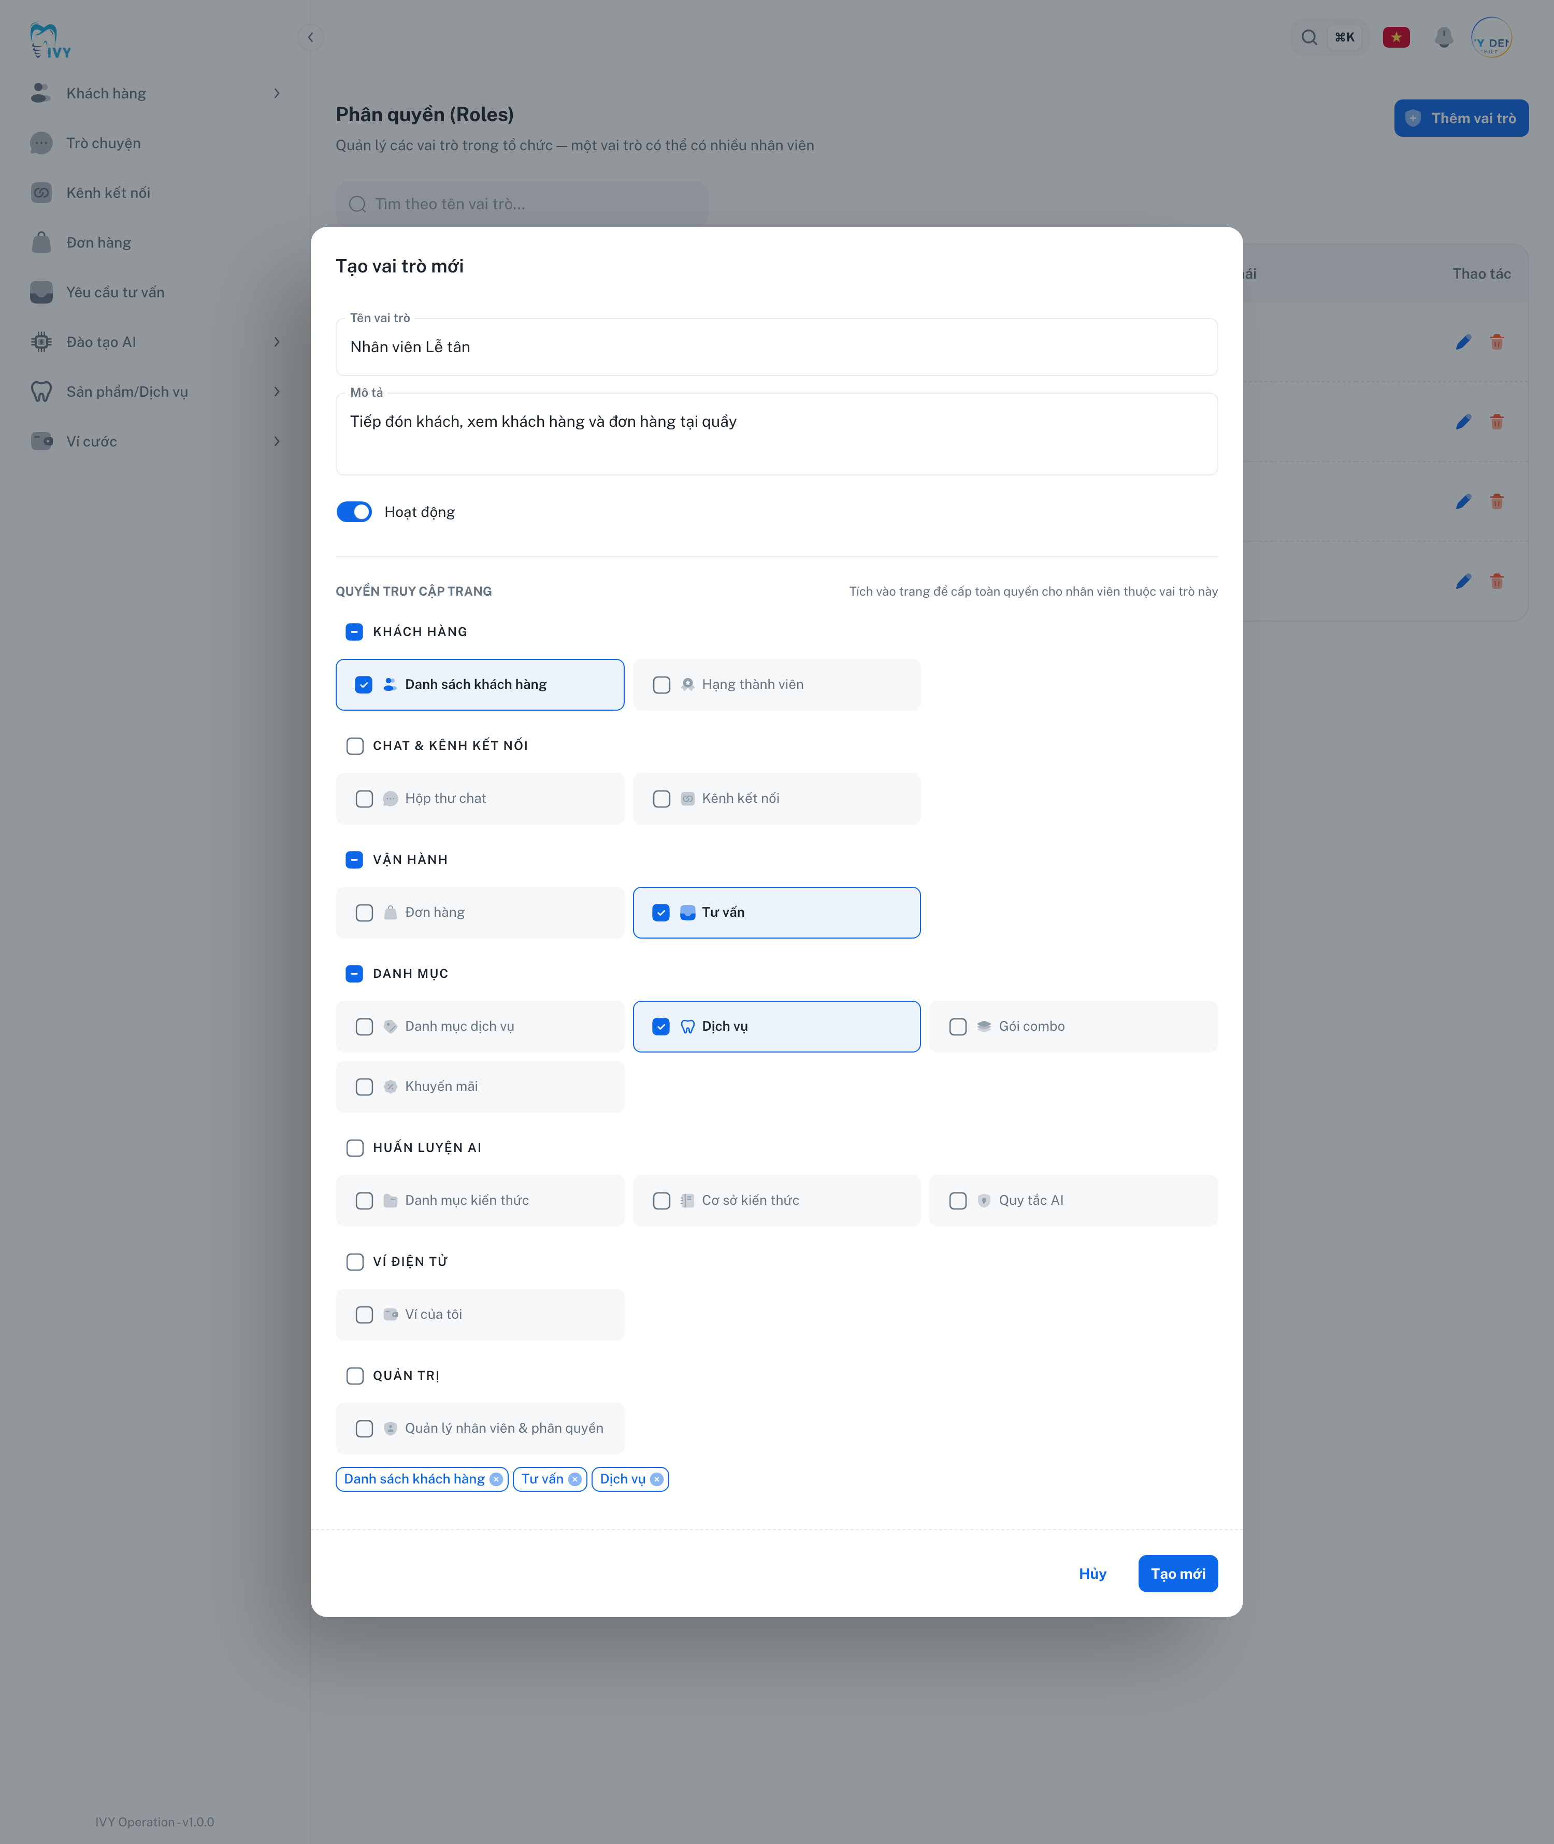Click the pencil edit icon in second row
This screenshot has width=1554, height=1844.
(x=1463, y=422)
